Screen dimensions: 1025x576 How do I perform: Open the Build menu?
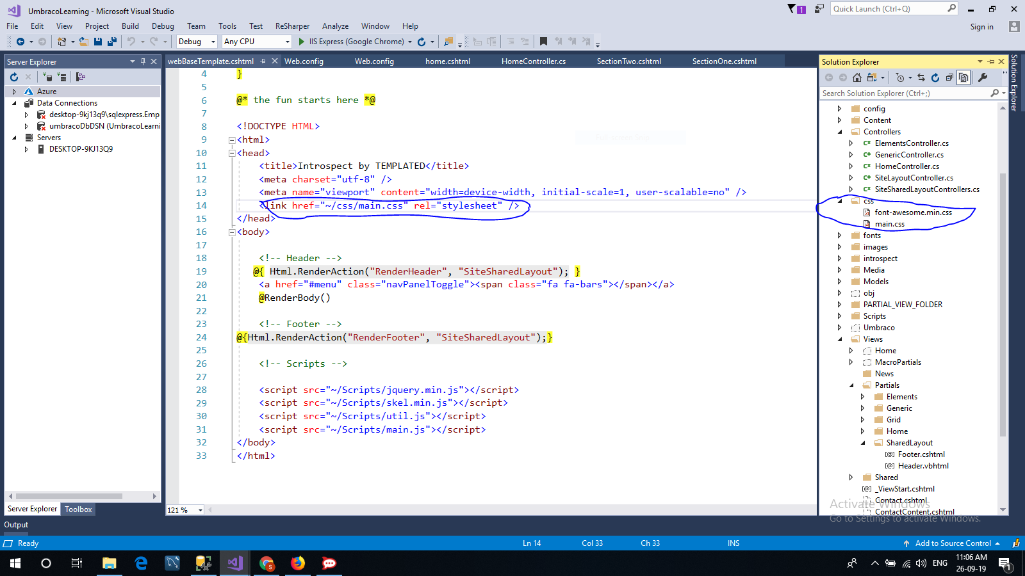tap(130, 26)
